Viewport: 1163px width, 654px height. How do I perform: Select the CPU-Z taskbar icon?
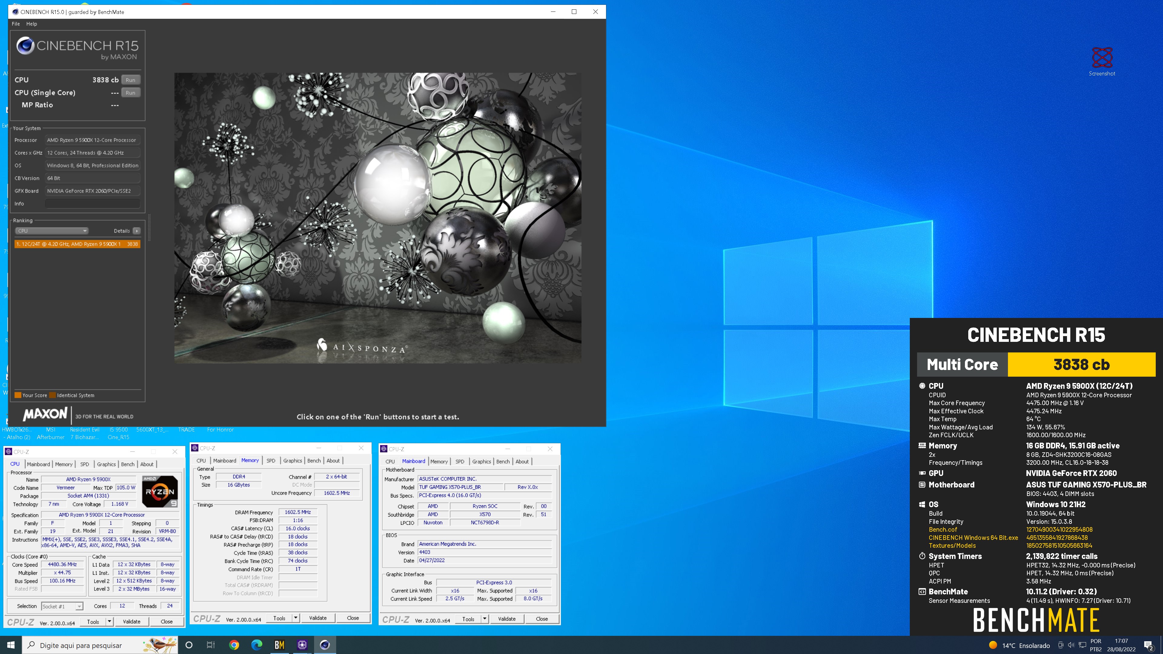click(x=302, y=645)
